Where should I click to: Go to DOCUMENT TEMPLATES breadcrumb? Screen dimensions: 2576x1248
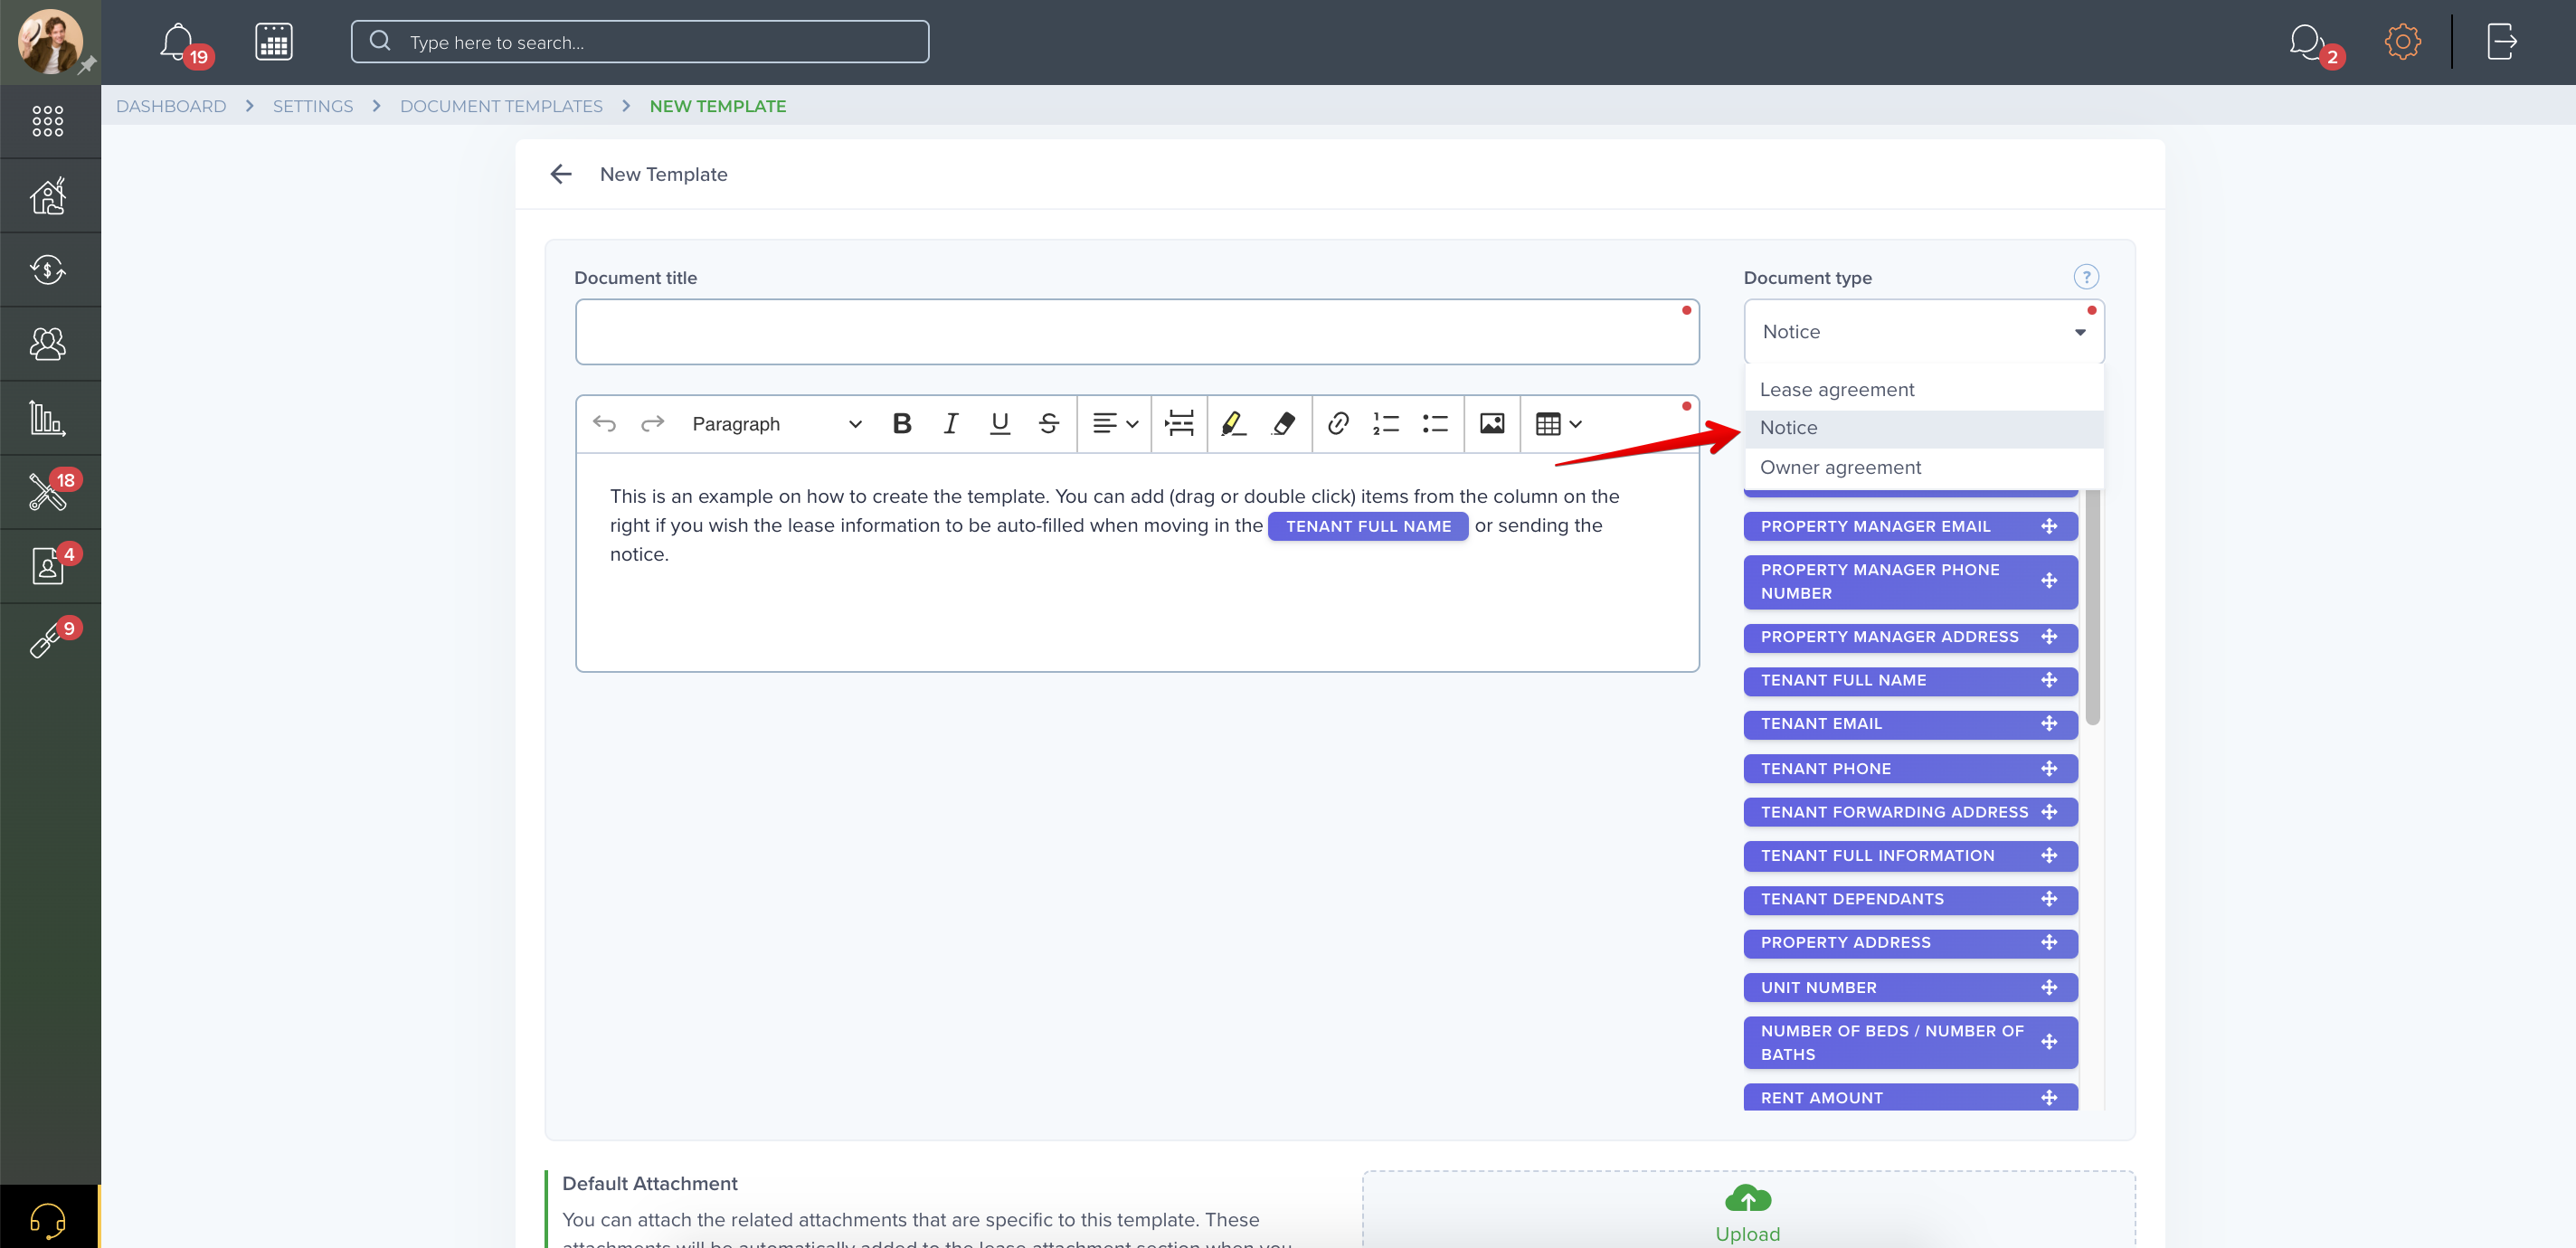pyautogui.click(x=501, y=106)
